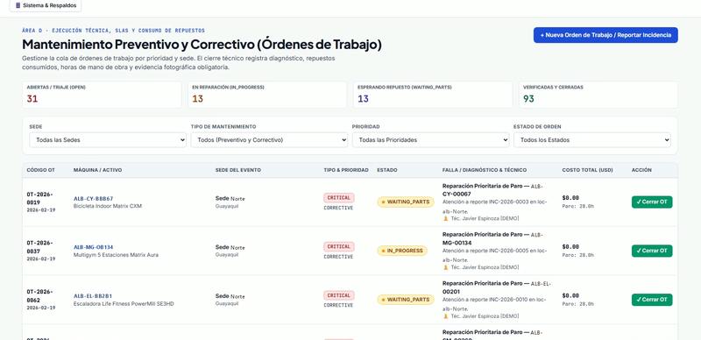Screen dimensions: 701x340
Task: Open the Sede dropdown
Action: click(x=108, y=140)
